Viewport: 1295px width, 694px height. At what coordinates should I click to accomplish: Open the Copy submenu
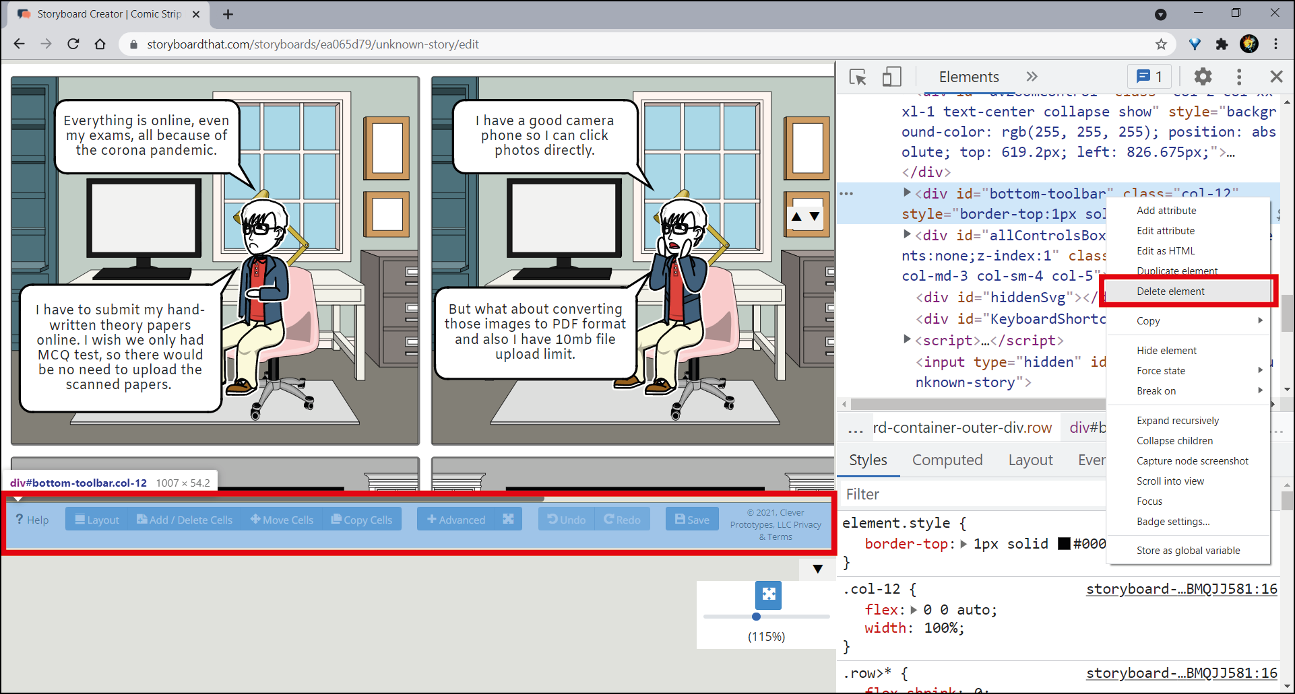[x=1189, y=321]
